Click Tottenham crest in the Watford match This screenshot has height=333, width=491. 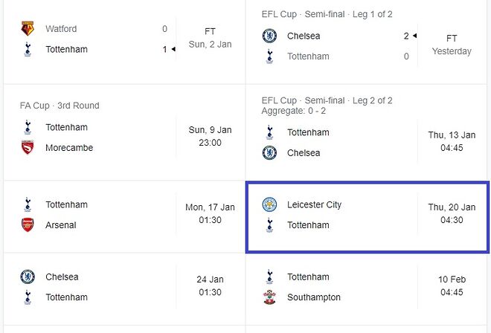pos(28,49)
